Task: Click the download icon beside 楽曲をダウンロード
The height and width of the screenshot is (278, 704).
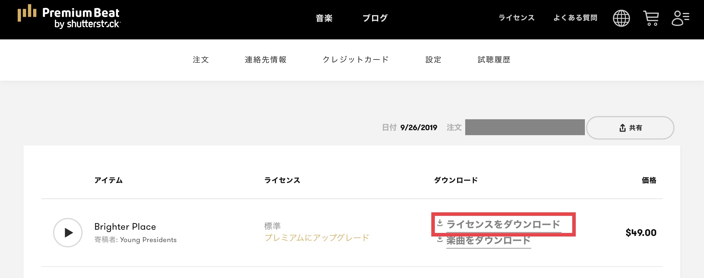Action: tap(440, 240)
